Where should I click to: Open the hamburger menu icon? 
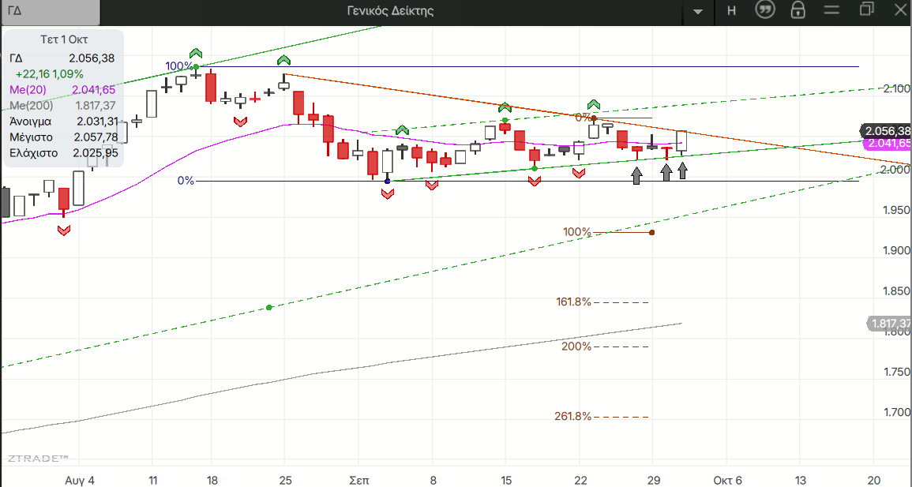point(831,10)
